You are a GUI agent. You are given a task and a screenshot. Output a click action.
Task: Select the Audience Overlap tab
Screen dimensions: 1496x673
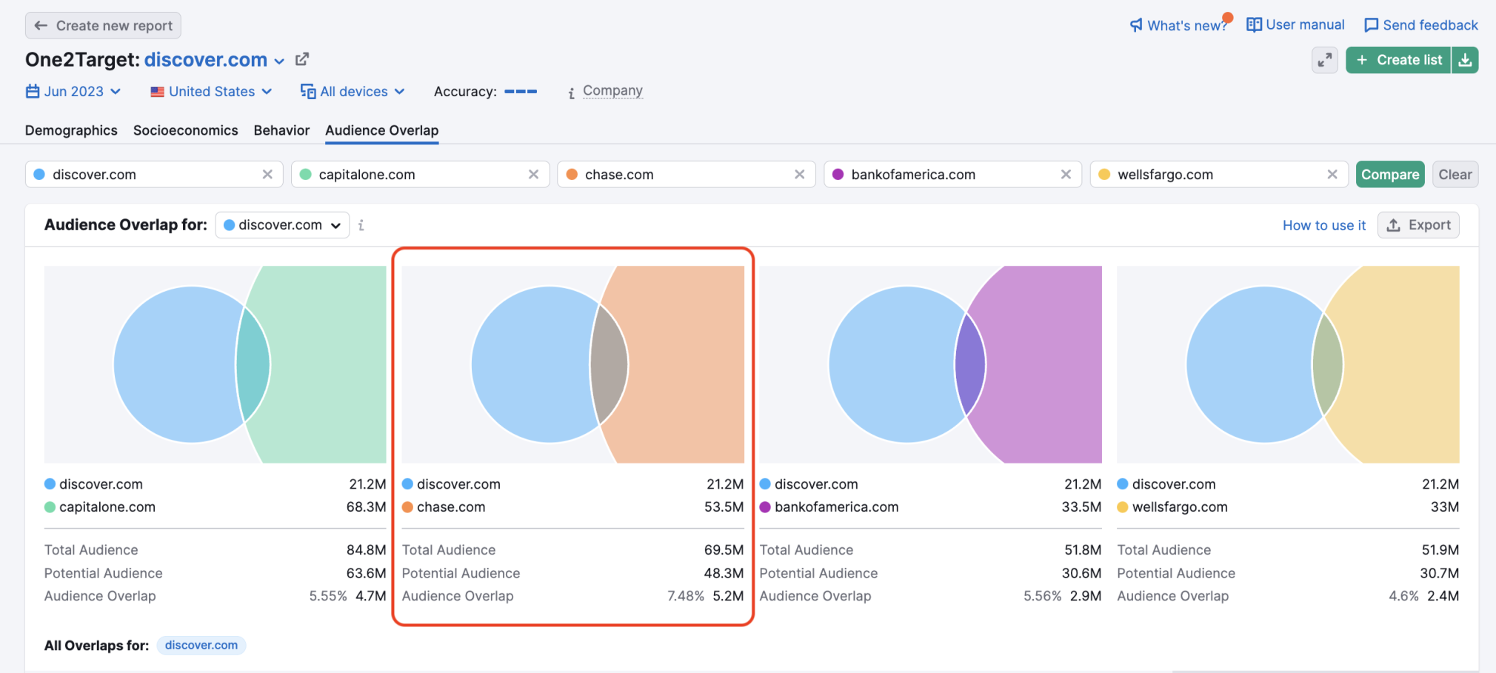pyautogui.click(x=382, y=130)
